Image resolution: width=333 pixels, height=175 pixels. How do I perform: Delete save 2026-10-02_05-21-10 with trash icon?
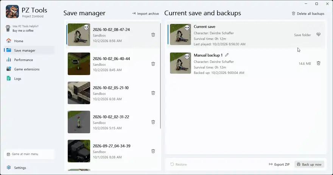(x=153, y=93)
